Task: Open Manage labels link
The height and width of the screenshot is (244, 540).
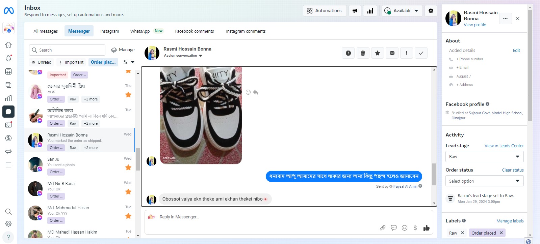Action: pos(510,221)
